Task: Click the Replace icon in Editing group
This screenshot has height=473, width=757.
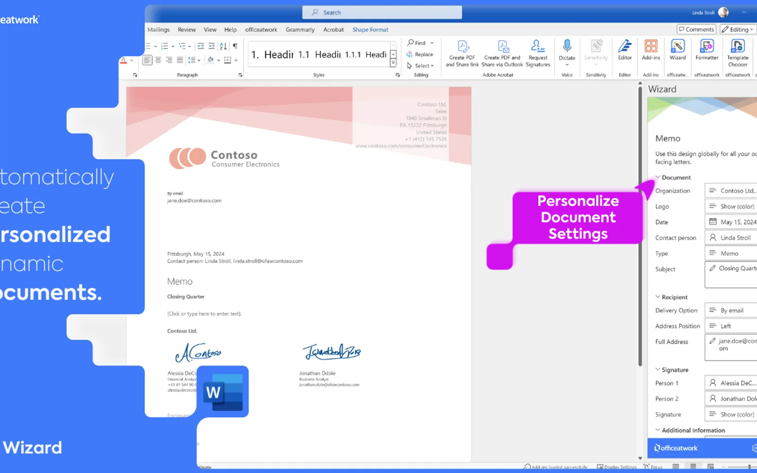Action: [410, 54]
